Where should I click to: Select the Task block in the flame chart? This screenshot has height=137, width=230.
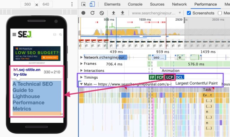(207, 89)
